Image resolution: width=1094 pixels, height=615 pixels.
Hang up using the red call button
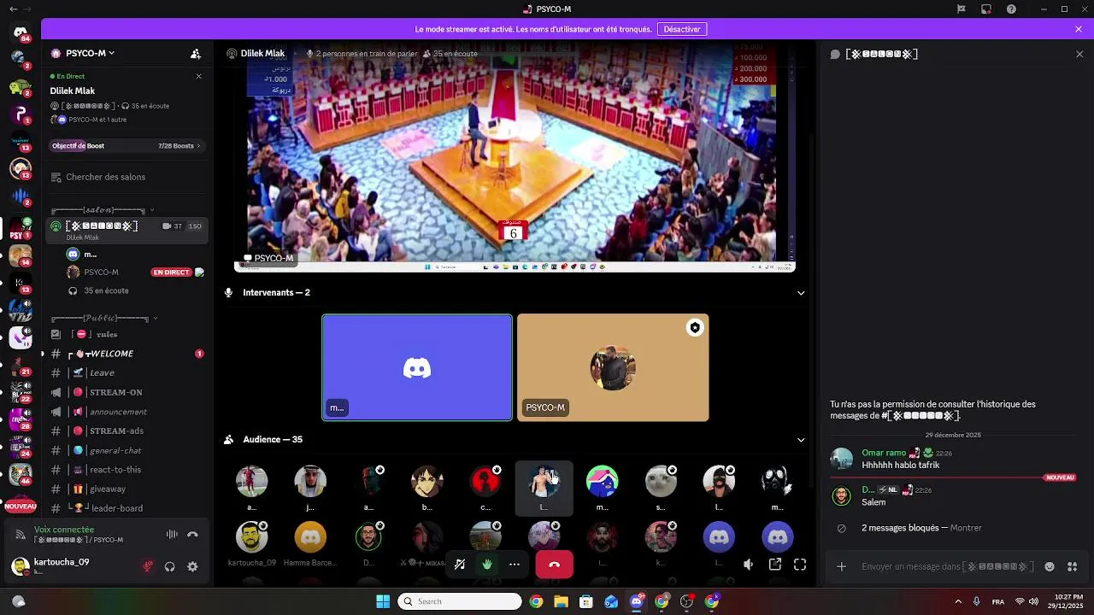(554, 565)
